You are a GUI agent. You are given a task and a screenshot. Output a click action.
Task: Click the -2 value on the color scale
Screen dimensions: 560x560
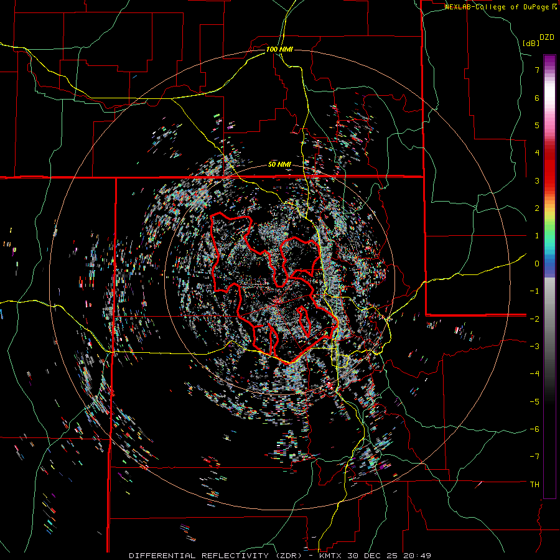534,319
